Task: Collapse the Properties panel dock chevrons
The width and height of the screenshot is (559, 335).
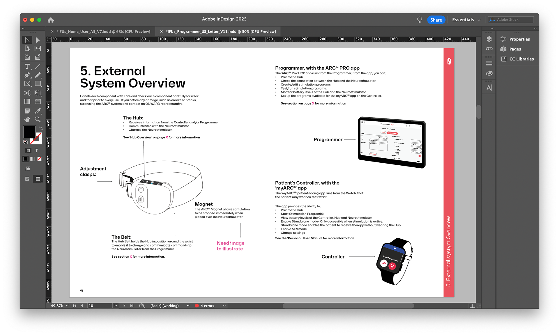Action: point(536,29)
